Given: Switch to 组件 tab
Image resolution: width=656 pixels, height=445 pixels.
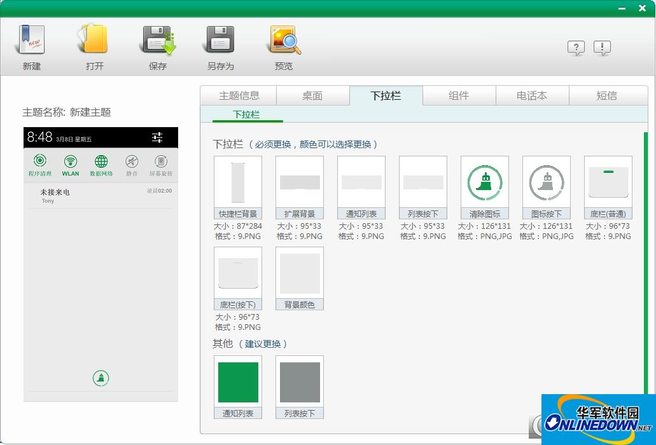Looking at the screenshot, I should [459, 96].
